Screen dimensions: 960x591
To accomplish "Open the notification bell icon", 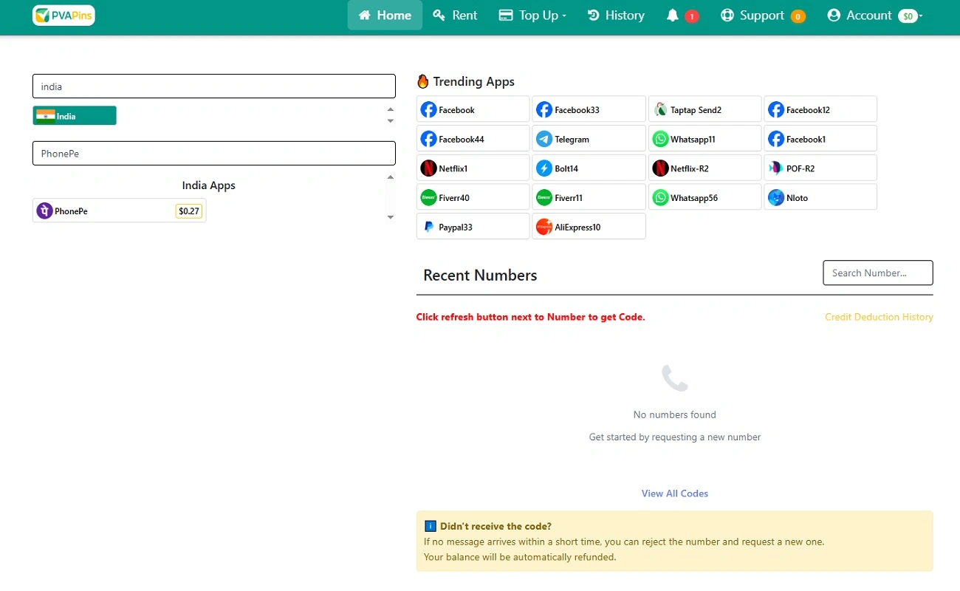I will coord(672,16).
